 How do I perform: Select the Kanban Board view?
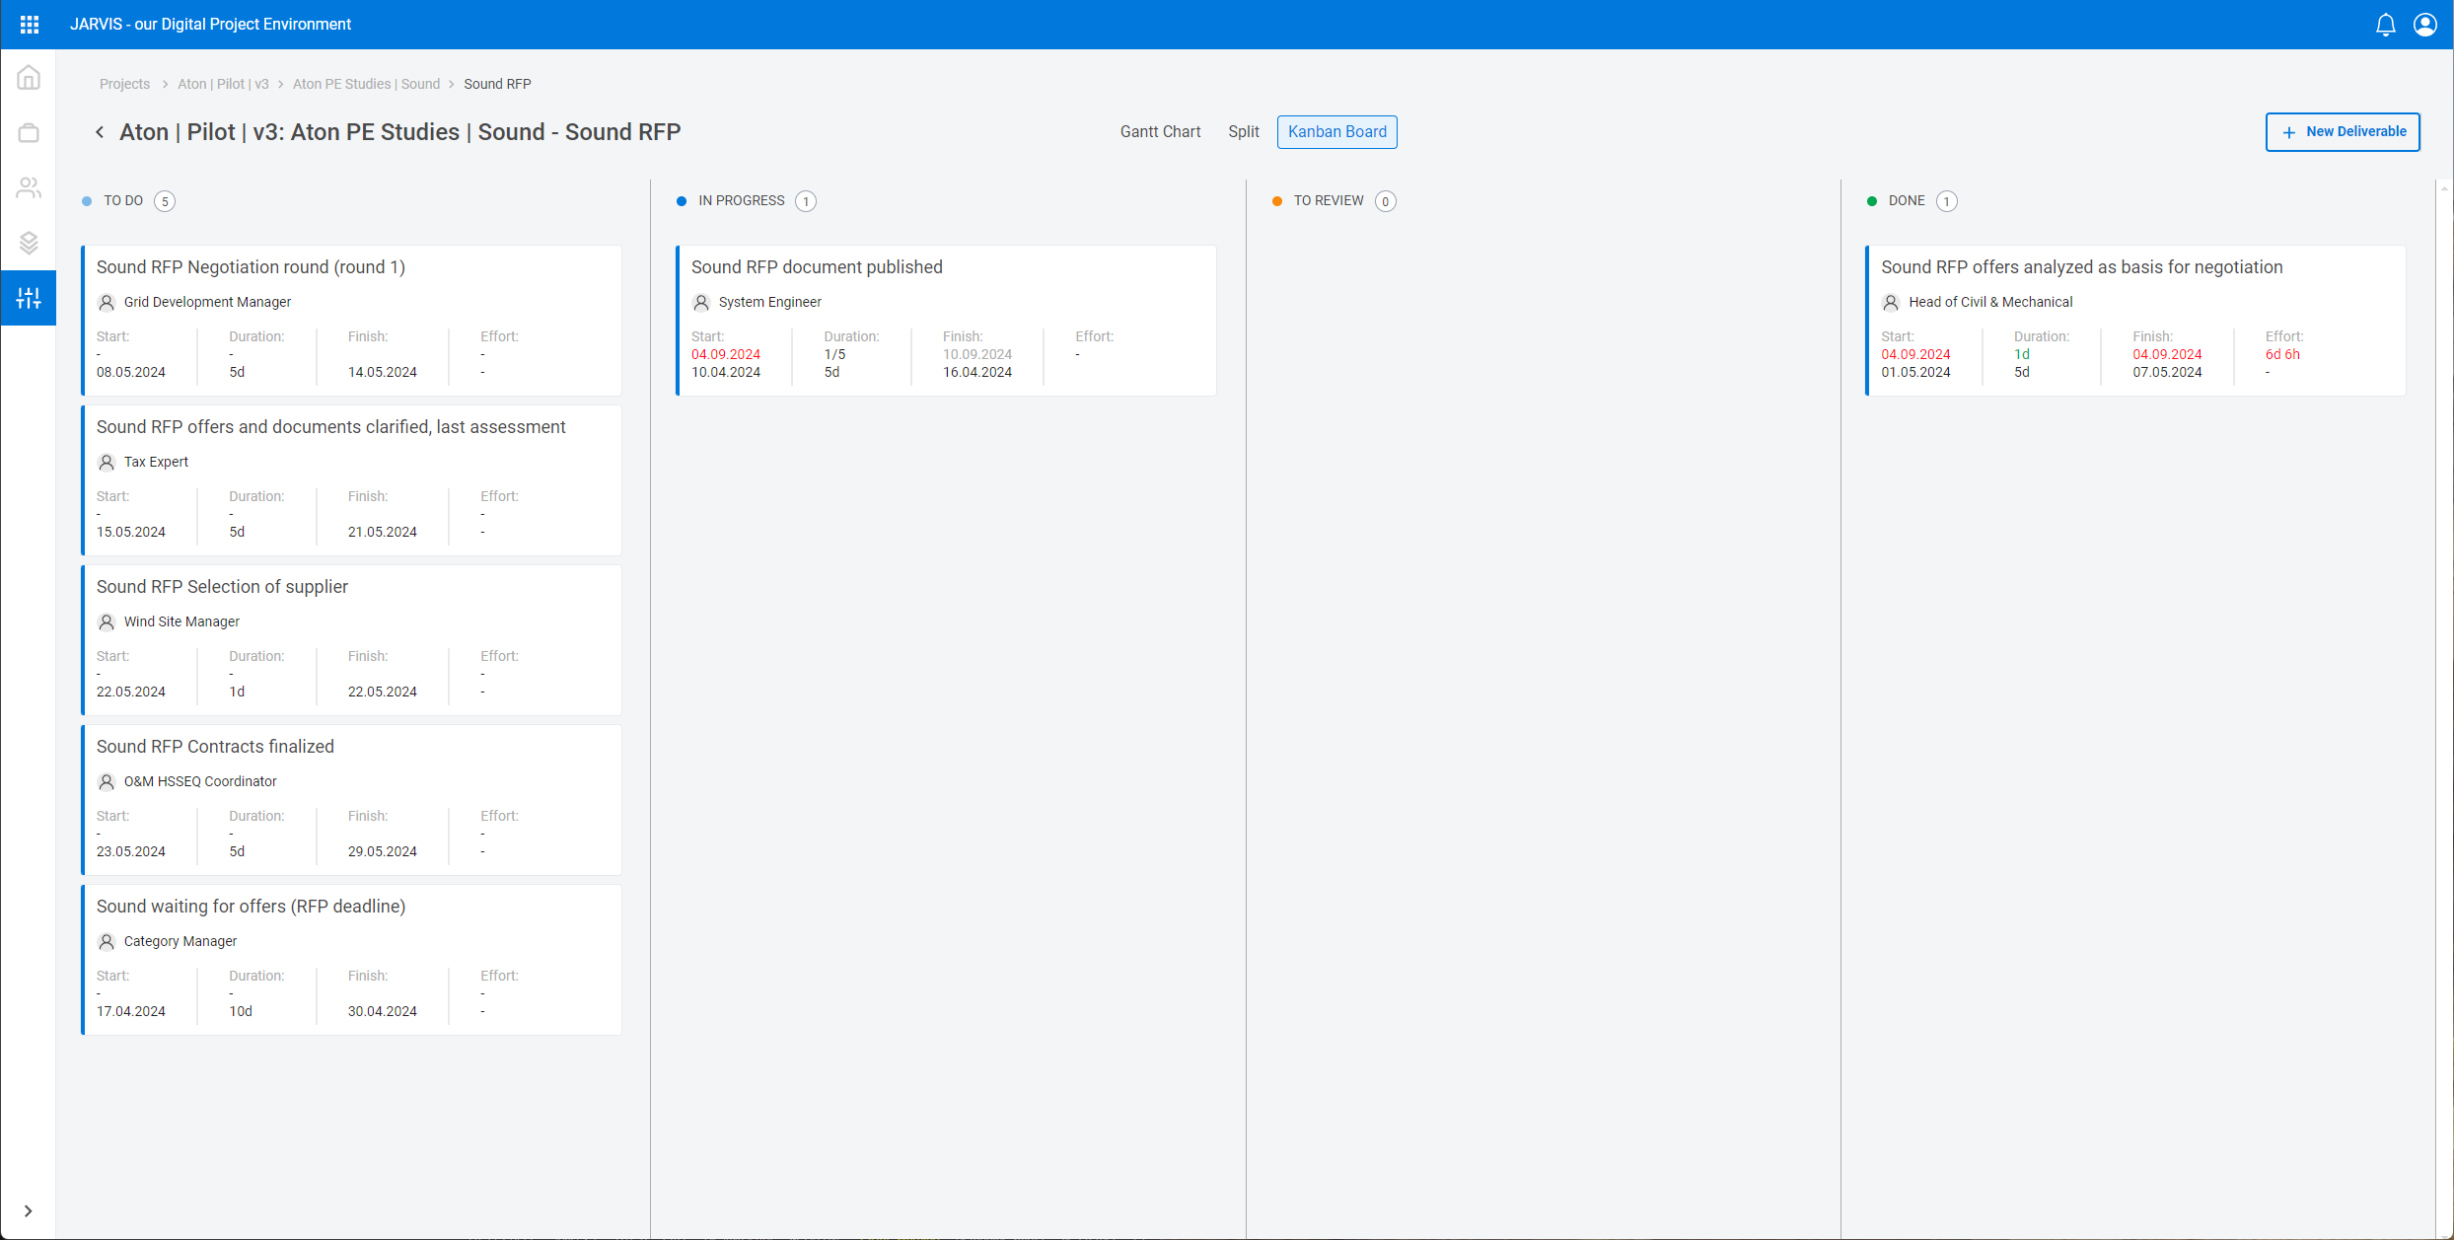point(1337,132)
